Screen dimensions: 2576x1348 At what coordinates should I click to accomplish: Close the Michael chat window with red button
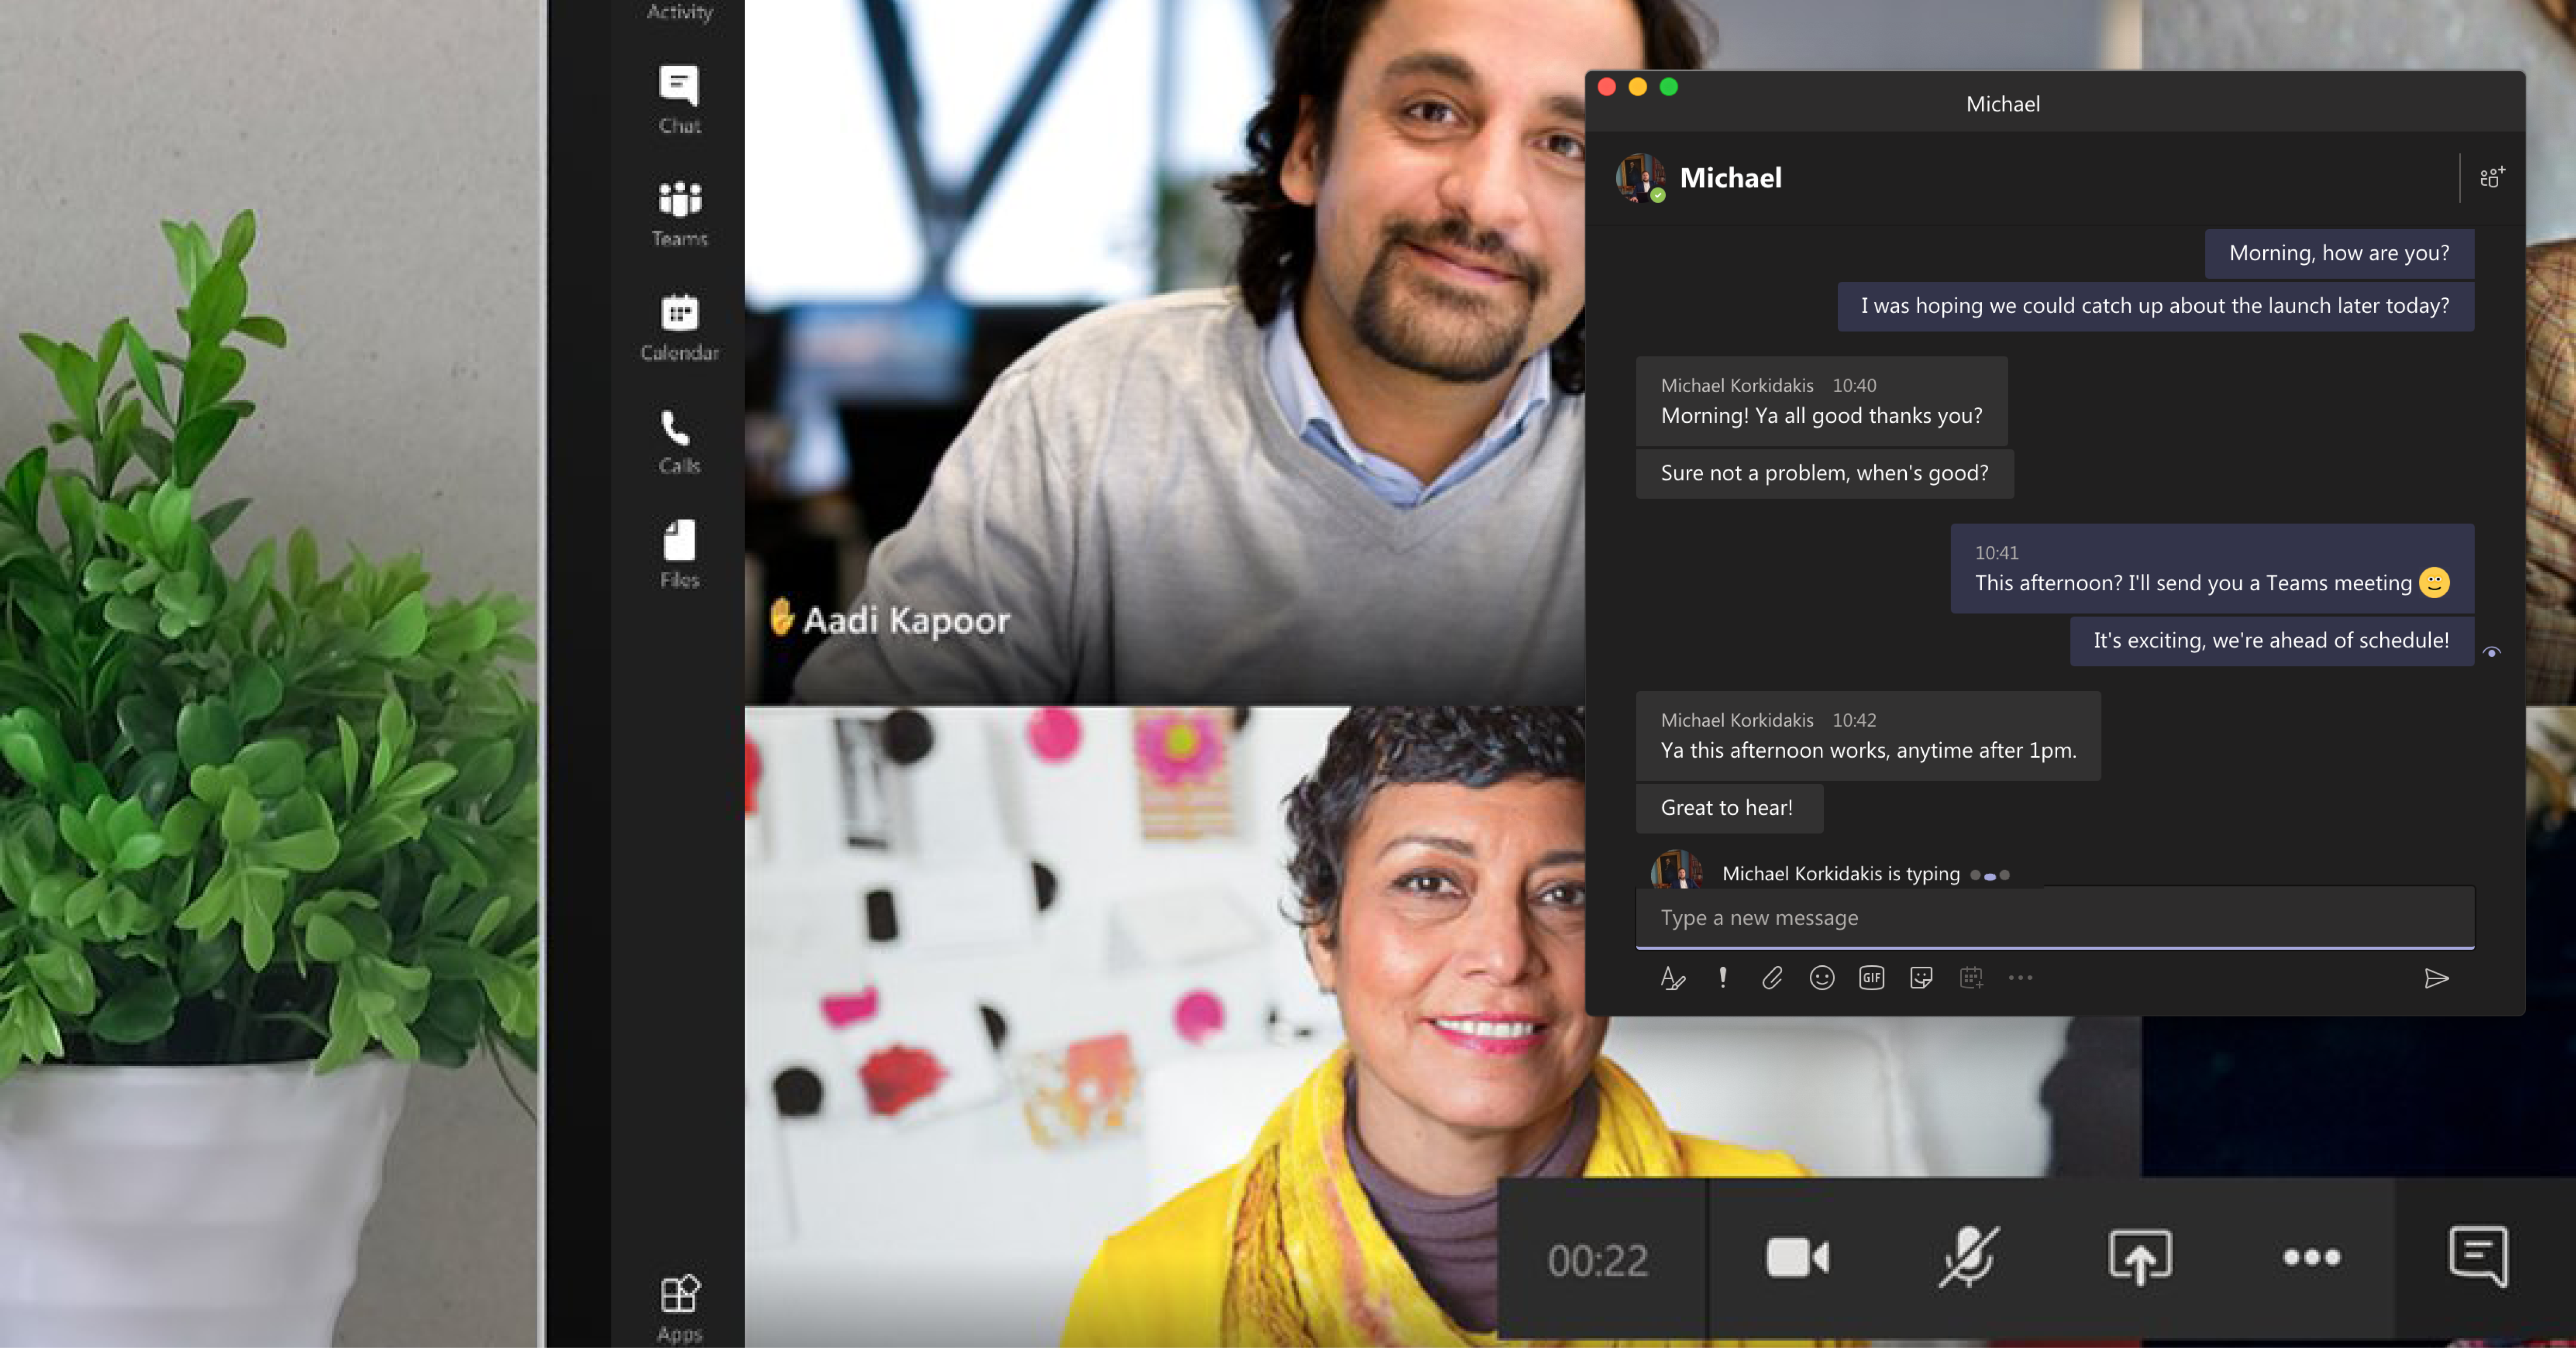click(1607, 87)
